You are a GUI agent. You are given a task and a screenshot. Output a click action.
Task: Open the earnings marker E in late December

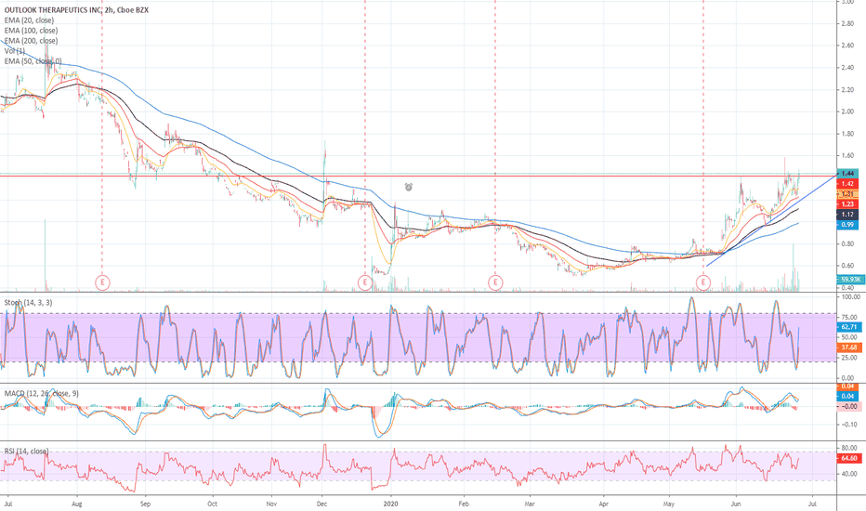pos(364,282)
